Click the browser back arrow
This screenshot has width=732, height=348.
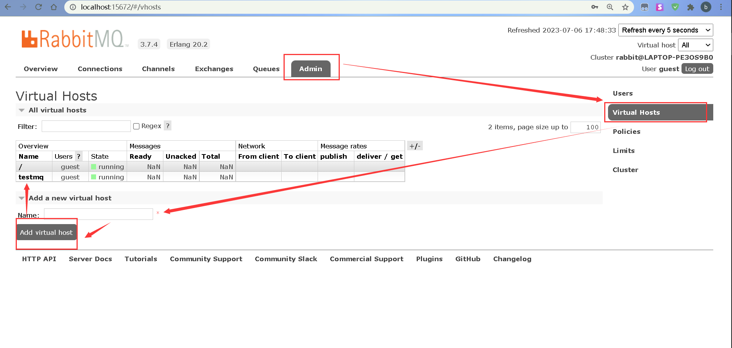pyautogui.click(x=8, y=7)
